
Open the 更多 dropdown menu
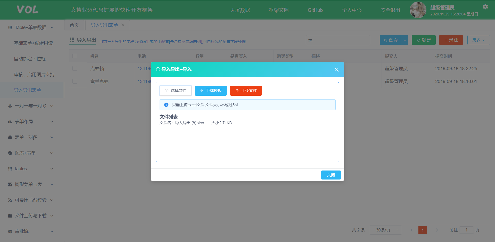(478, 40)
